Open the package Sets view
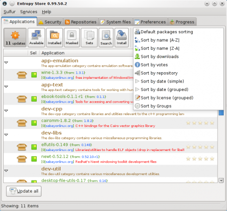This screenshot has height=211, width=227. (89, 38)
